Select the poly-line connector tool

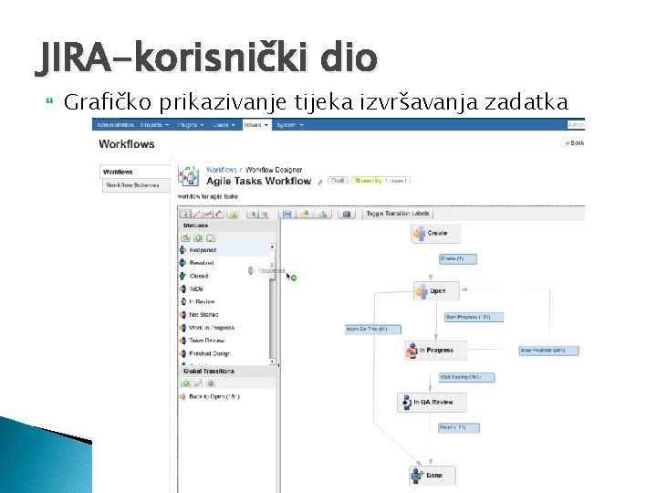click(208, 214)
